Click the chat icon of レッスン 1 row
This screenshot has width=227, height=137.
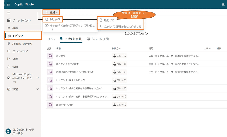click(x=50, y=80)
